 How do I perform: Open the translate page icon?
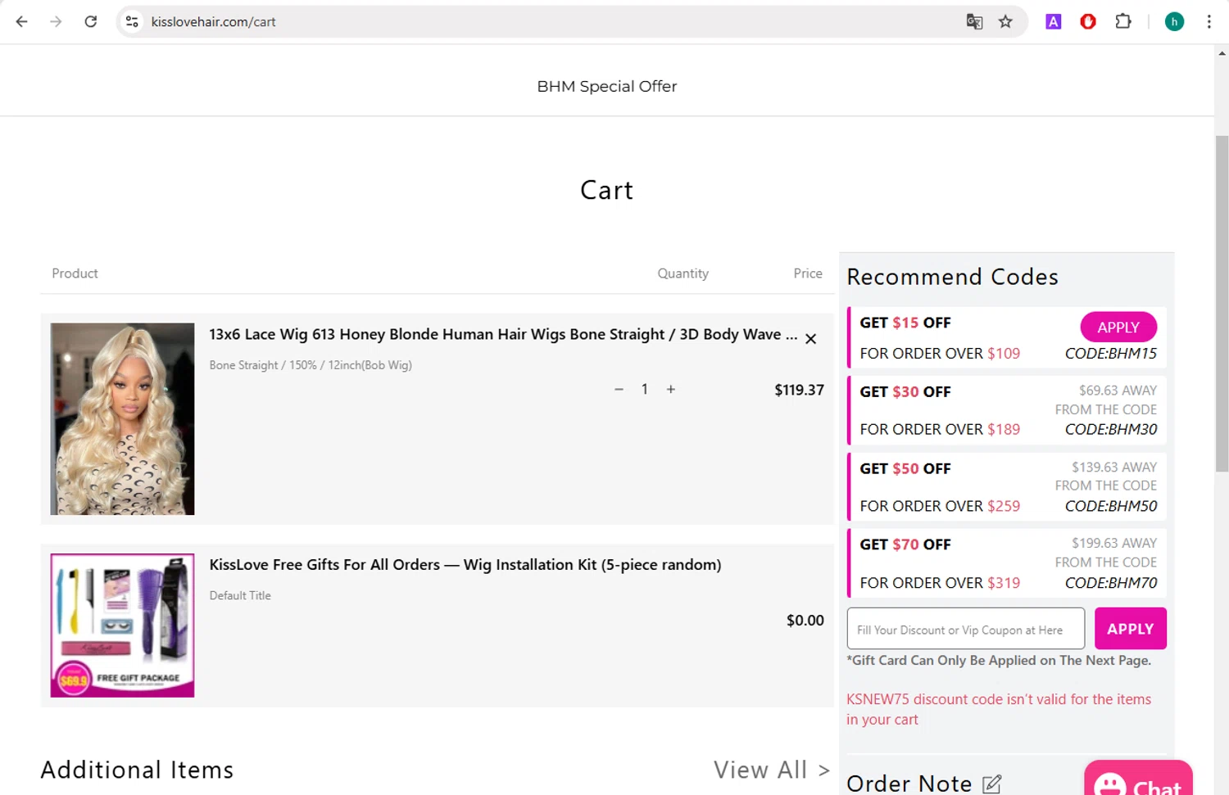point(974,22)
